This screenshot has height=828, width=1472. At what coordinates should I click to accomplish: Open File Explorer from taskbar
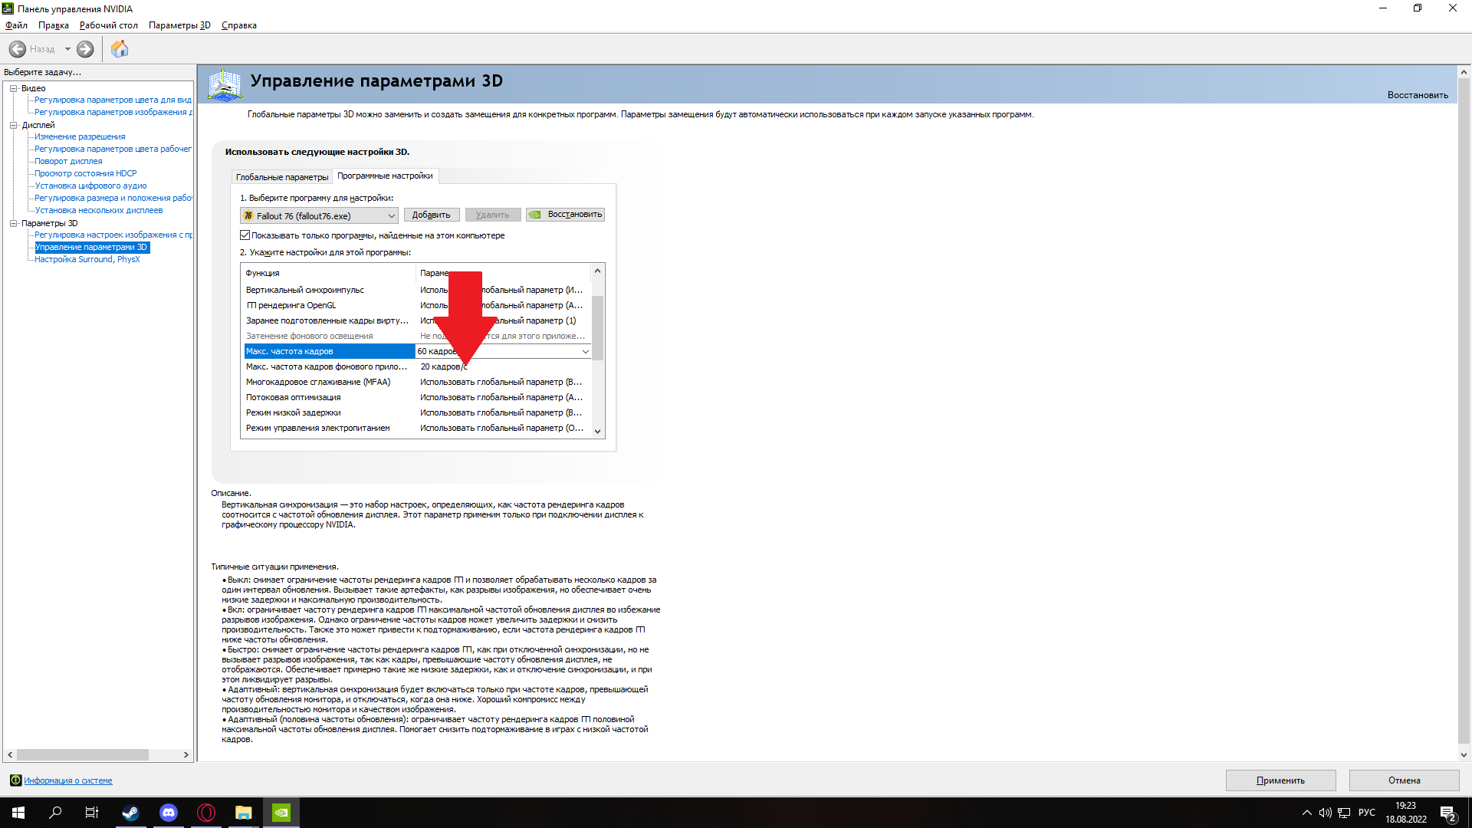[244, 813]
